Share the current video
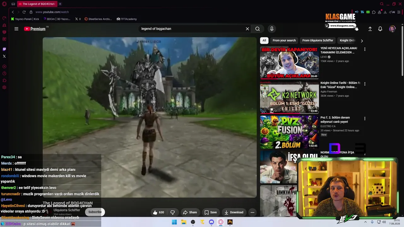This screenshot has width=404, height=227. click(x=190, y=212)
